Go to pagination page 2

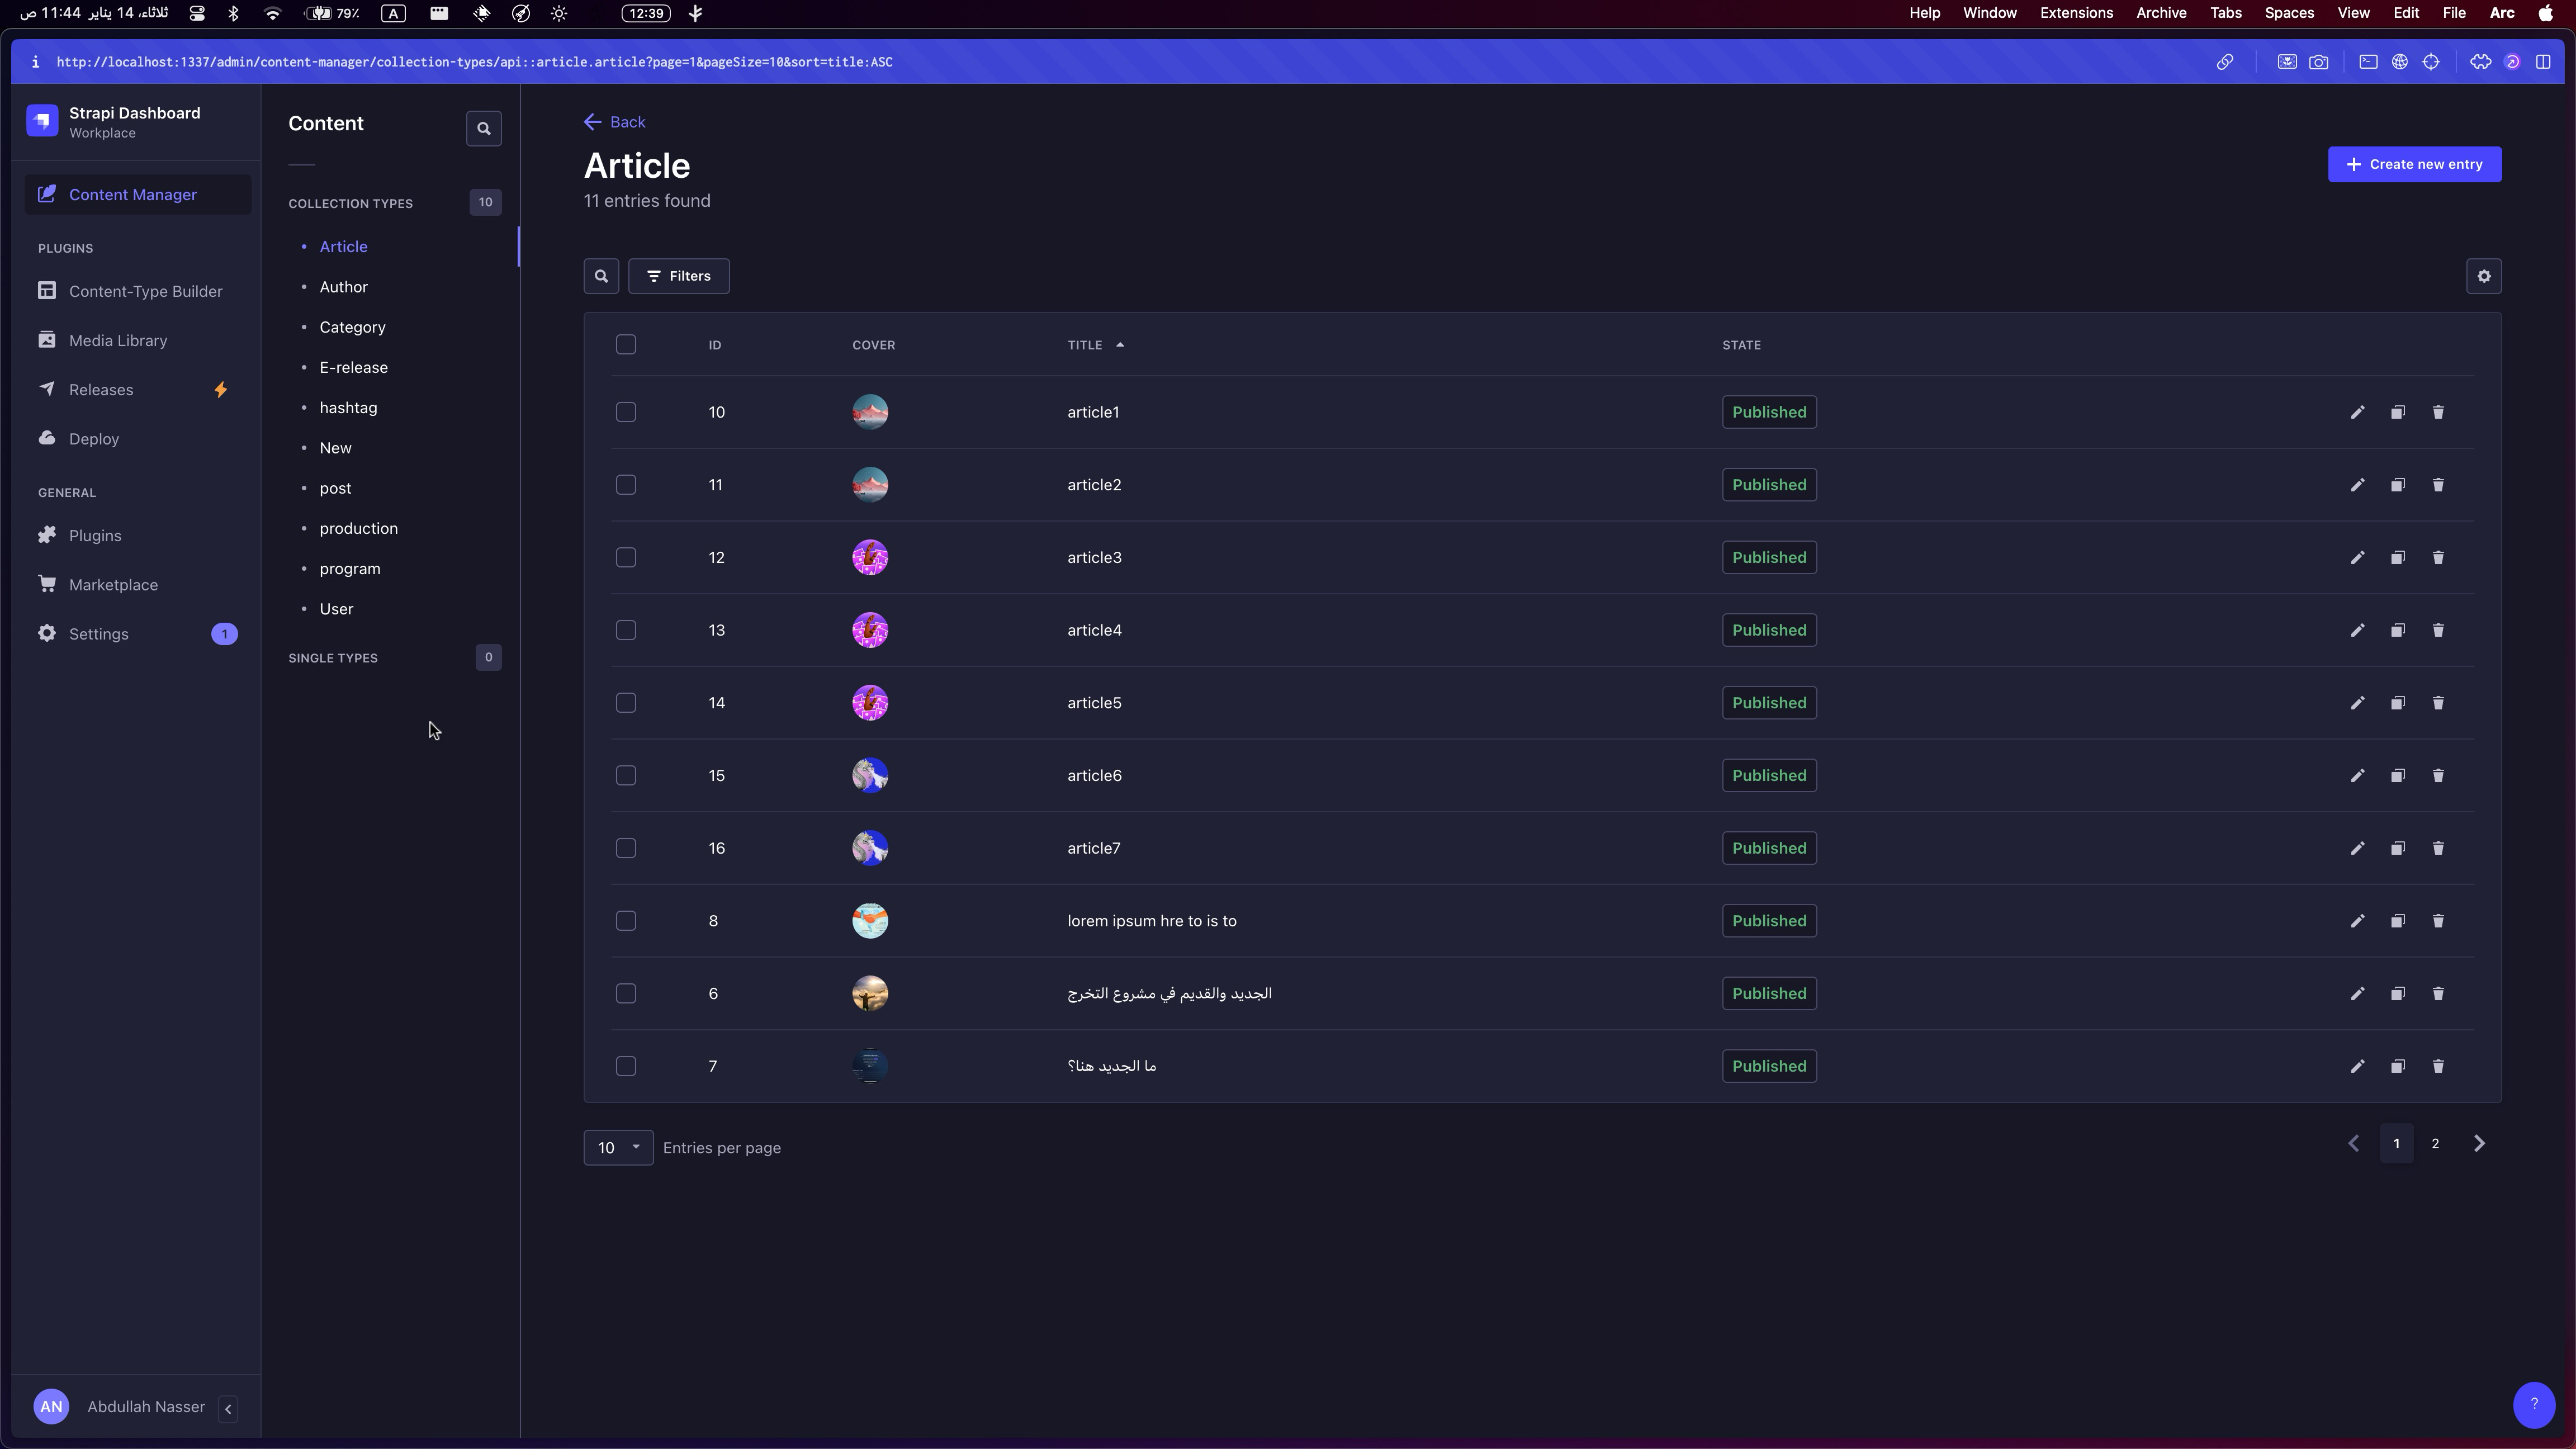(2435, 1143)
